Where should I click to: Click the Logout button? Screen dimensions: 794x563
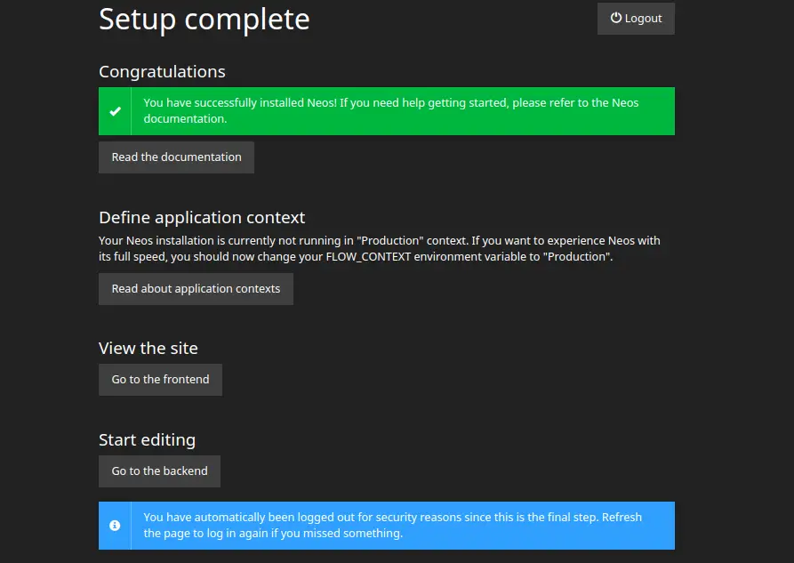(x=636, y=19)
